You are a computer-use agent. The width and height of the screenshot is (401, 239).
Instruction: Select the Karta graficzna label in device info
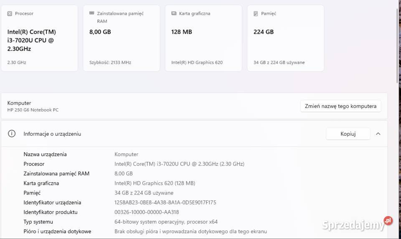point(41,183)
